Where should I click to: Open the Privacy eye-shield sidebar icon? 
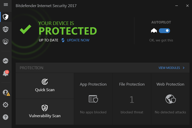(6, 29)
